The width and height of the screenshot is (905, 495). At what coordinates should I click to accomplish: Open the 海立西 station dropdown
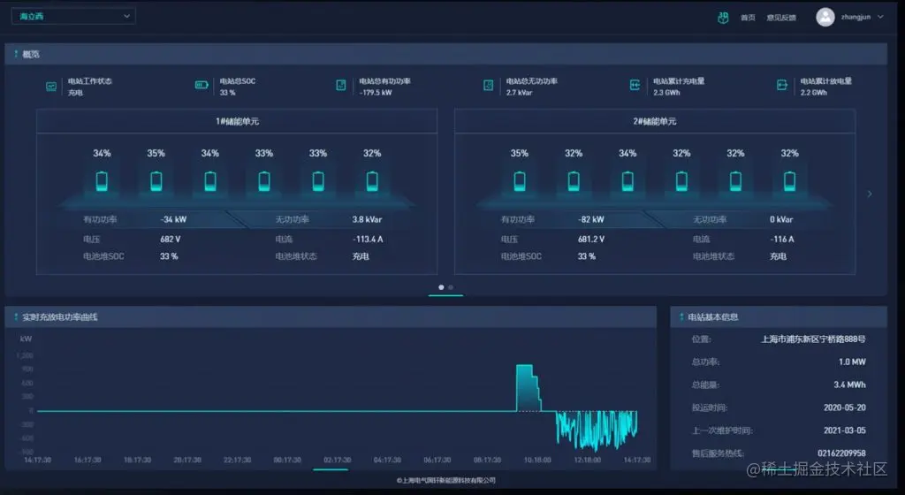coord(73,16)
